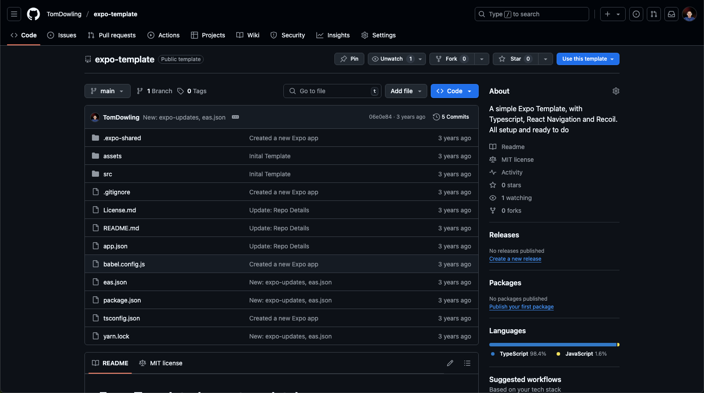Open the Security tab
Image resolution: width=704 pixels, height=393 pixels.
[x=288, y=35]
